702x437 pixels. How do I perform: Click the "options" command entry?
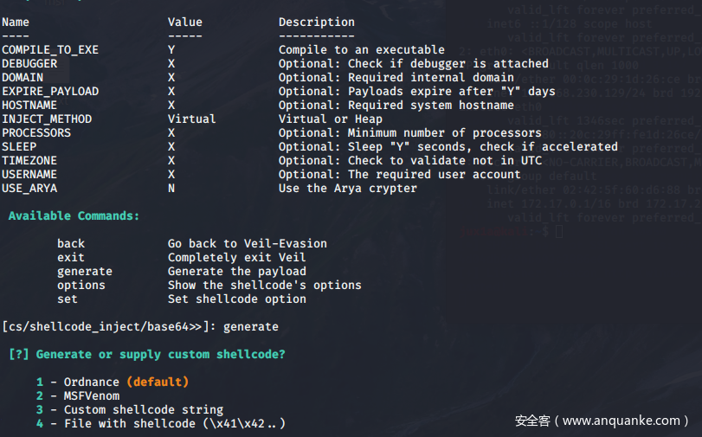pos(81,286)
